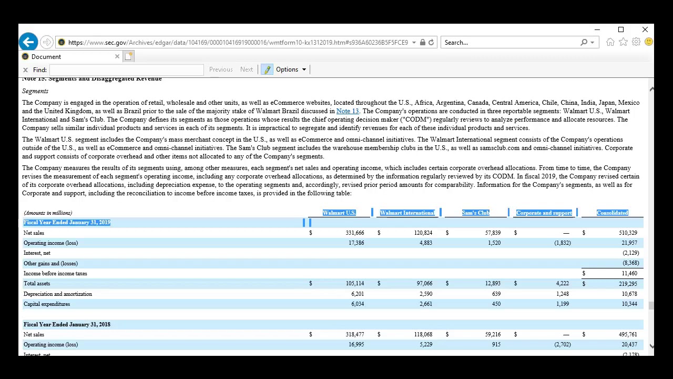673x379 pixels.
Task: Click 'Capital expenditures' row label
Action: [47, 304]
